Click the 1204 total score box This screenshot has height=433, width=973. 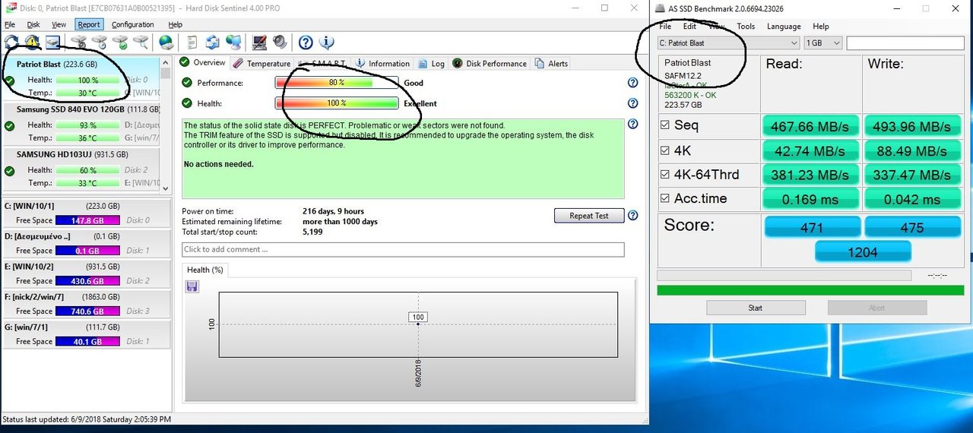point(863,251)
